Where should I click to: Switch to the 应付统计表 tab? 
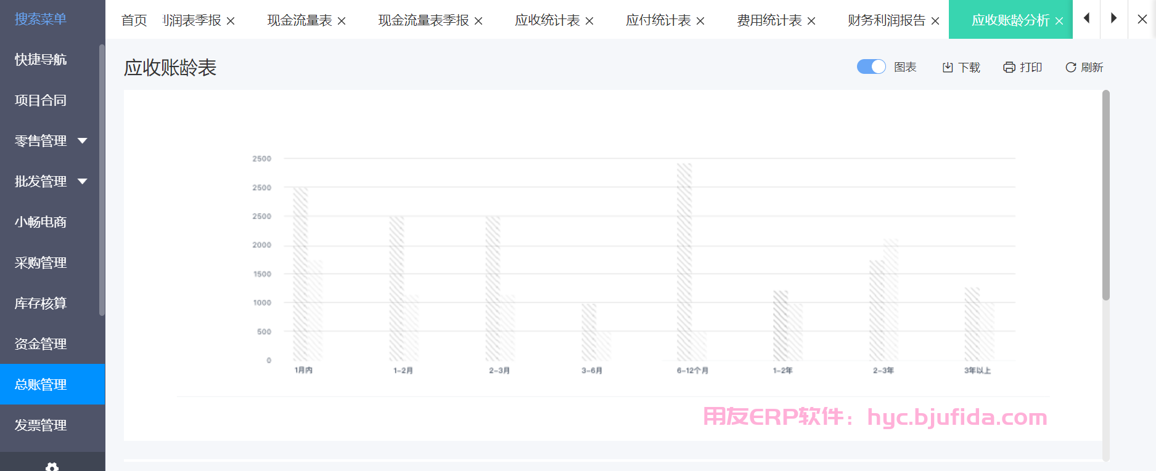(x=658, y=20)
